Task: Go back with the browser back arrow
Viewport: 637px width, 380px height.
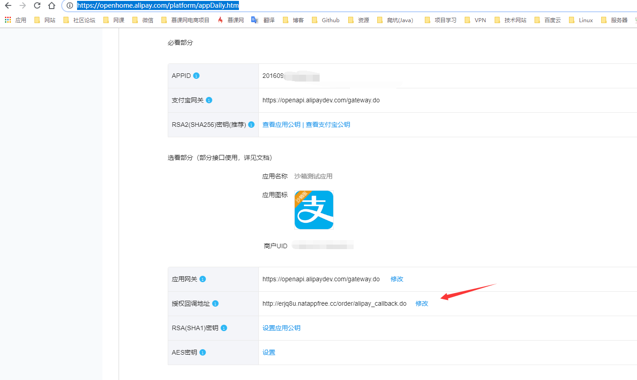Action: (8, 5)
